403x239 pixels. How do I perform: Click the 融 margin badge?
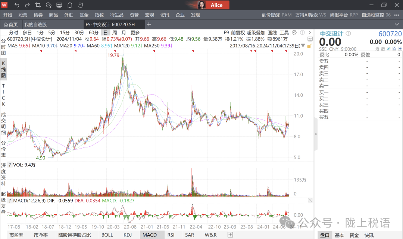(383, 49)
